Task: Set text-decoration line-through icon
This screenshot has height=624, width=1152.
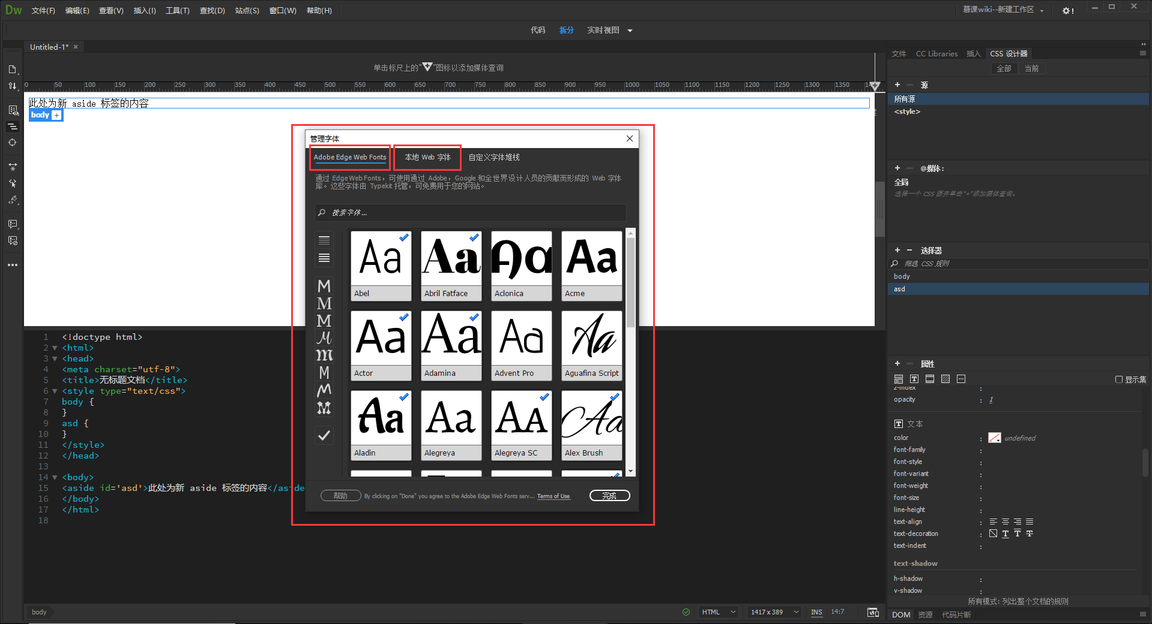Action: 1030,533
